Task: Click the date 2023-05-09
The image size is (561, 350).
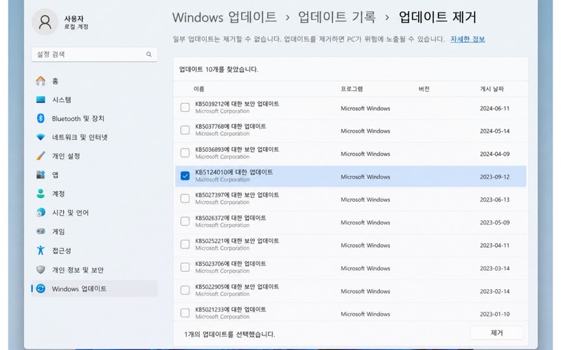Action: (494, 223)
